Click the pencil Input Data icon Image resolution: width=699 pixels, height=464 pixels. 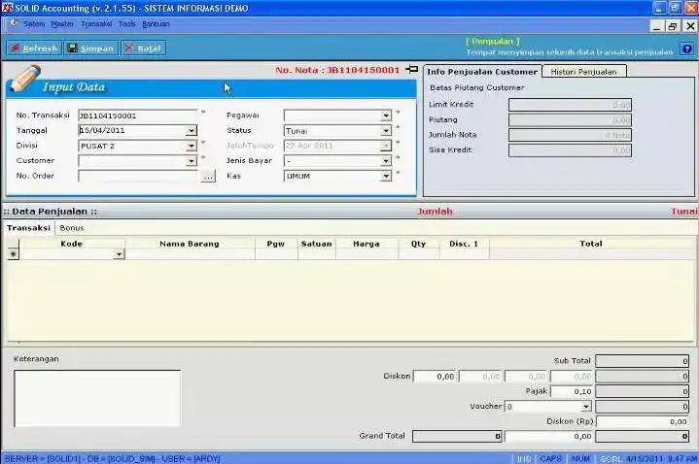(x=25, y=79)
